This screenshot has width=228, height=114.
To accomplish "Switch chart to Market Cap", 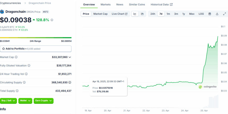I will (100, 14).
